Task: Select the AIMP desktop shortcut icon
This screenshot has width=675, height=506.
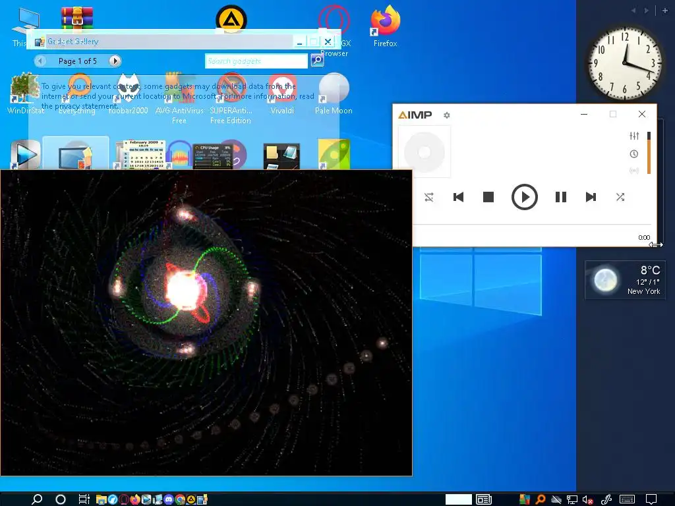Action: pyautogui.click(x=231, y=19)
